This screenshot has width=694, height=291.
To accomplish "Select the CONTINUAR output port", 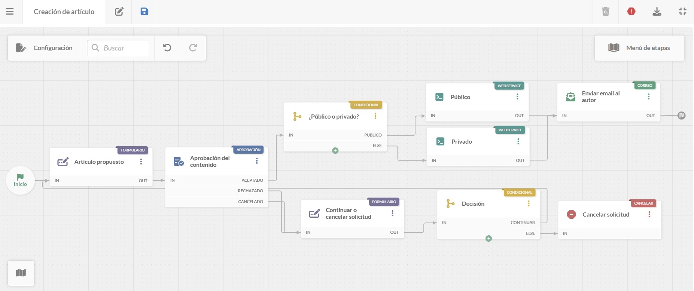I will (x=523, y=223).
